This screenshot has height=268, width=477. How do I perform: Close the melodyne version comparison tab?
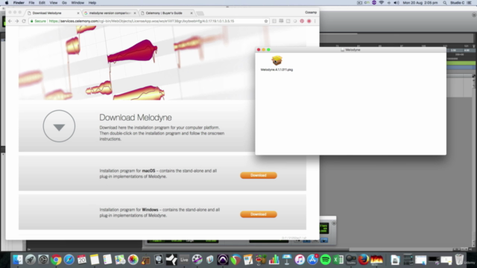click(x=135, y=13)
